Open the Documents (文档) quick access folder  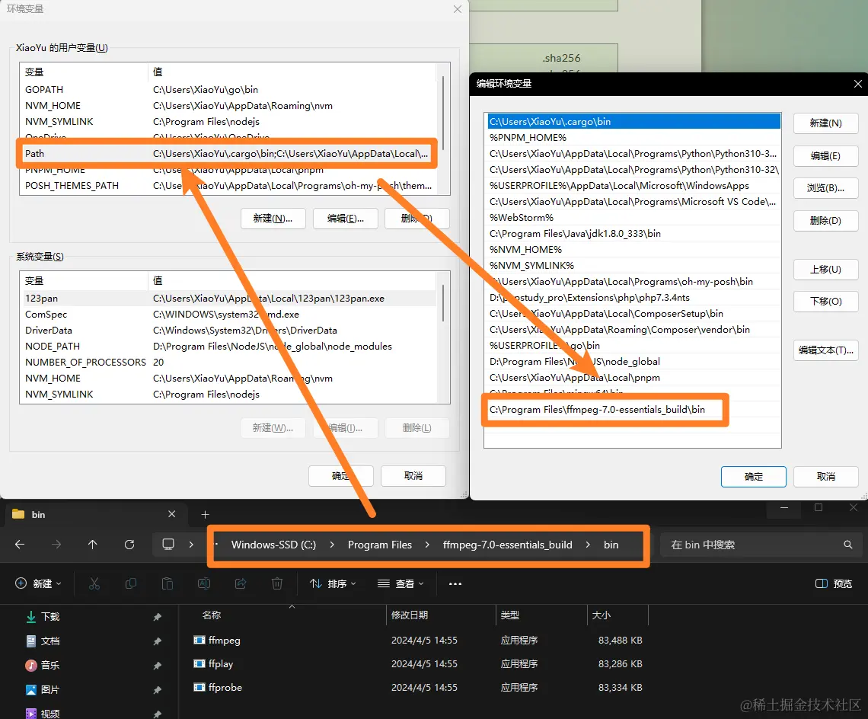point(49,641)
